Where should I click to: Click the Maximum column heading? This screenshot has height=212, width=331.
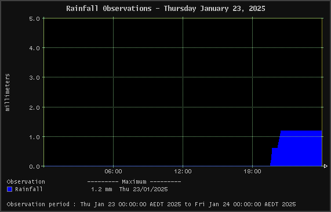click(134, 182)
